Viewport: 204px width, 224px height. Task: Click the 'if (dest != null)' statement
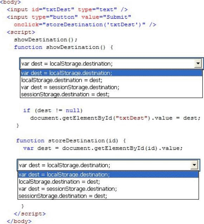click(x=53, y=110)
